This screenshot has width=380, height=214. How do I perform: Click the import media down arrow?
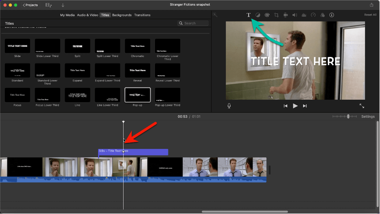click(x=63, y=5)
